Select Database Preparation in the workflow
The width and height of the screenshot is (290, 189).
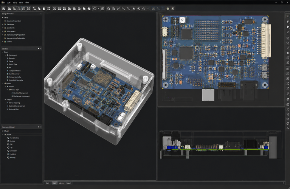[14, 21]
